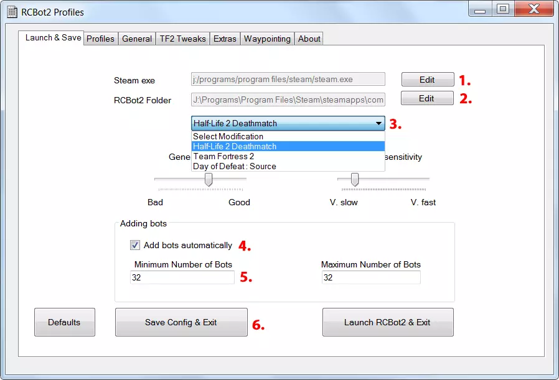
Task: Open the General tab
Action: pyautogui.click(x=137, y=39)
